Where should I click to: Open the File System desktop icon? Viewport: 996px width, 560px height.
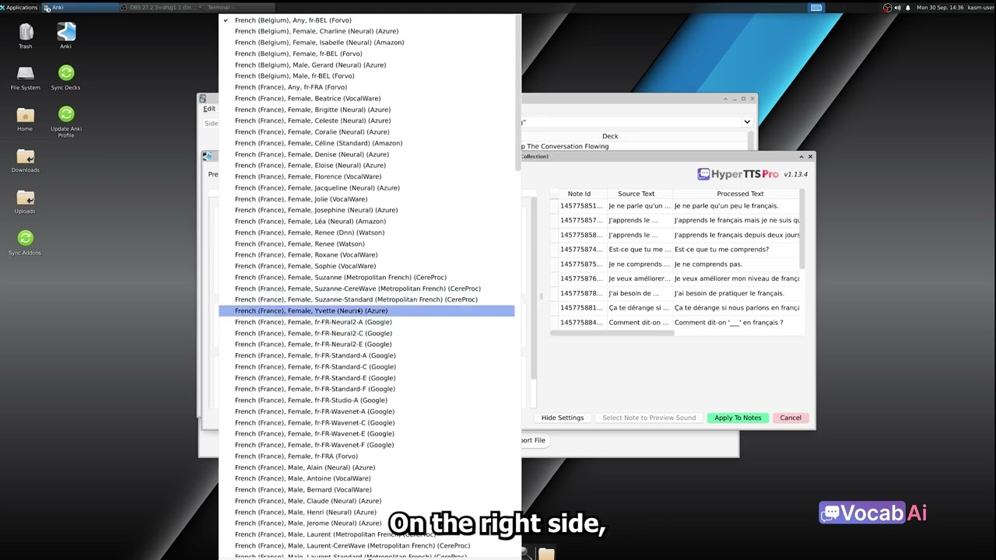click(26, 78)
